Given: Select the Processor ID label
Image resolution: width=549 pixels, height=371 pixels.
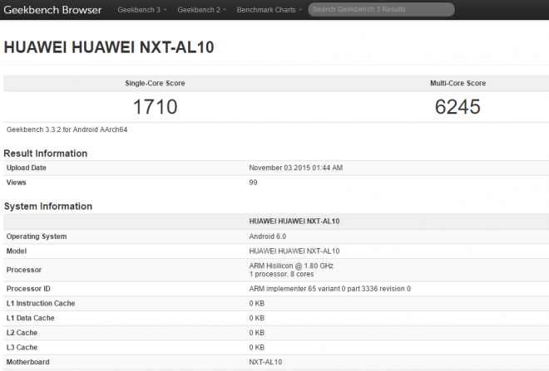Looking at the screenshot, I should [x=28, y=289].
